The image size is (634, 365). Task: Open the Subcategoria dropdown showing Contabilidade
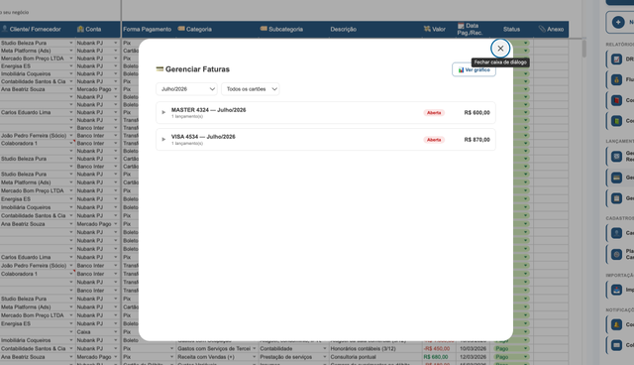[x=325, y=348]
